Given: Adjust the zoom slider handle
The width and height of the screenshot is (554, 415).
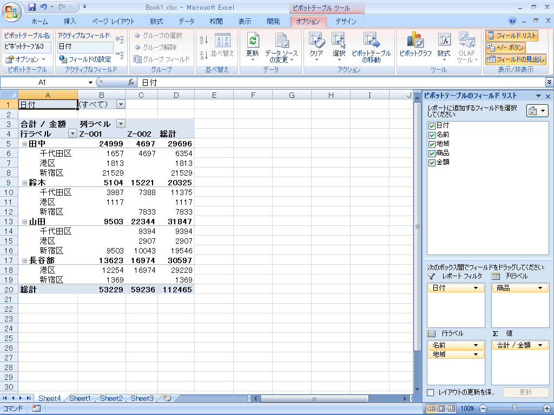Looking at the screenshot, I should click(515, 409).
